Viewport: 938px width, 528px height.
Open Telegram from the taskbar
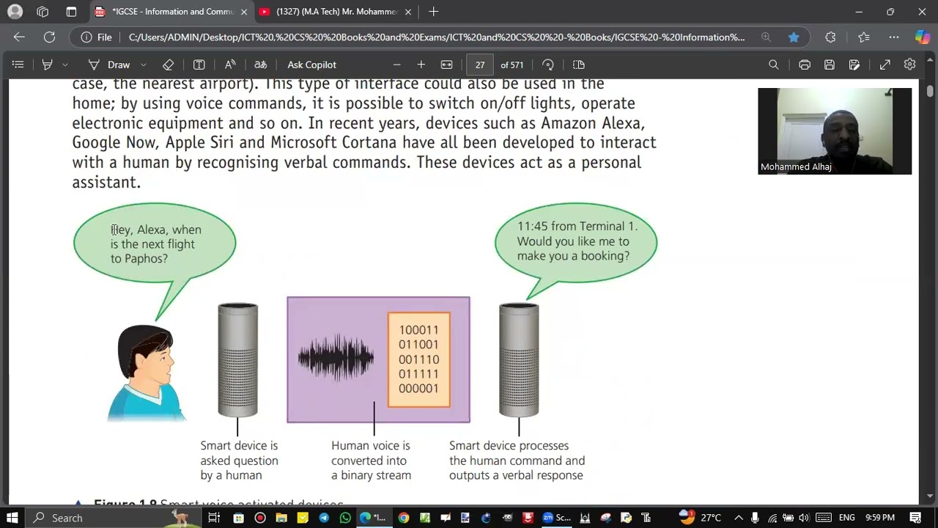[x=324, y=518]
